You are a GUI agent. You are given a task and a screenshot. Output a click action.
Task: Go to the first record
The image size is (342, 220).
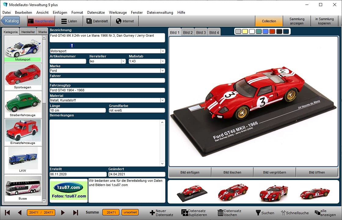tap(7, 212)
